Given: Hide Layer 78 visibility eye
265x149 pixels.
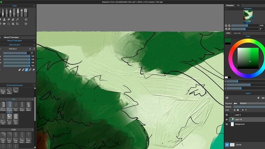Looking at the screenshot, I should (x=226, y=120).
